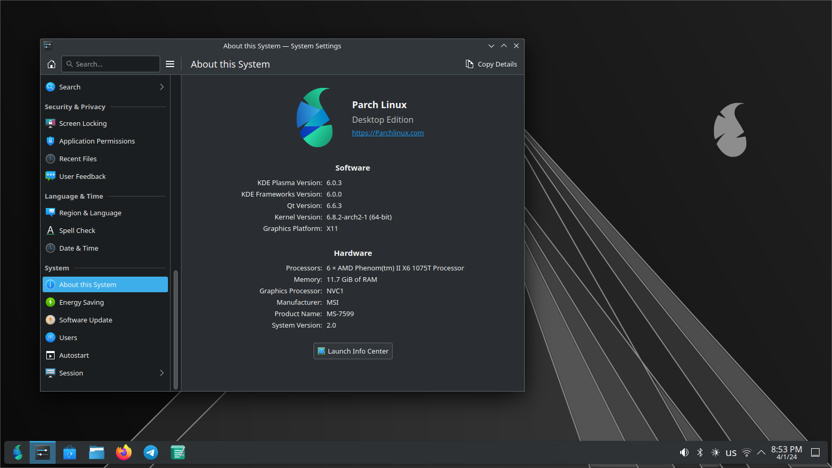This screenshot has width=832, height=468.
Task: Select About this System sidebar entry
Action: coord(105,284)
